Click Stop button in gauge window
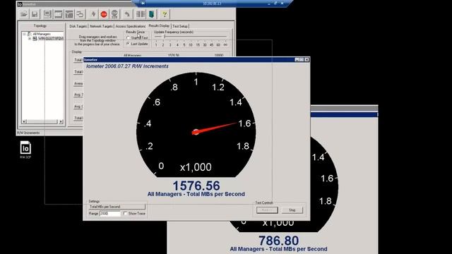Screen dimensions: 452x254 click(x=292, y=210)
